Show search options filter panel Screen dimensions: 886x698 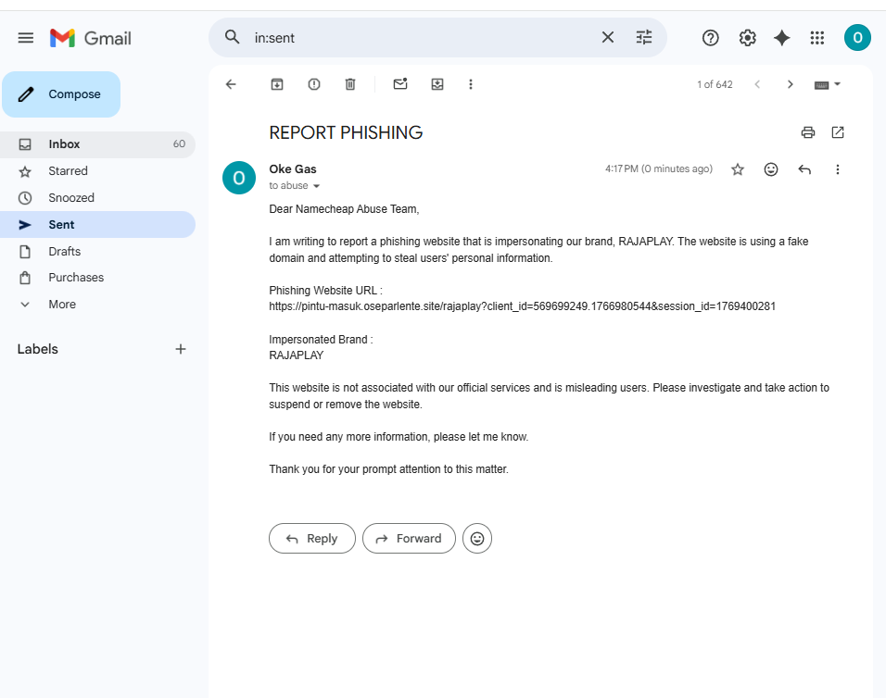(x=644, y=38)
